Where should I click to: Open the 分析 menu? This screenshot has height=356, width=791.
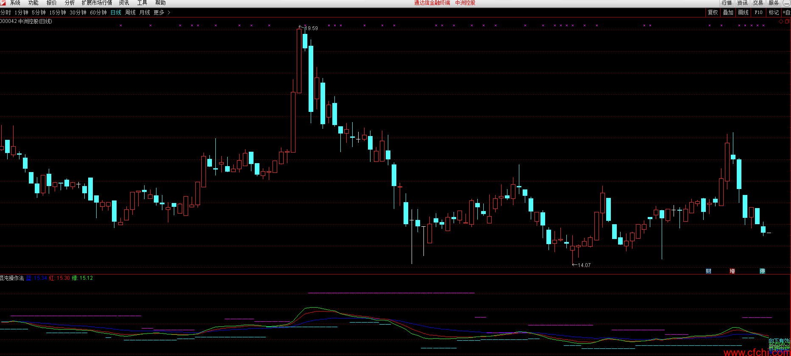tap(70, 3)
